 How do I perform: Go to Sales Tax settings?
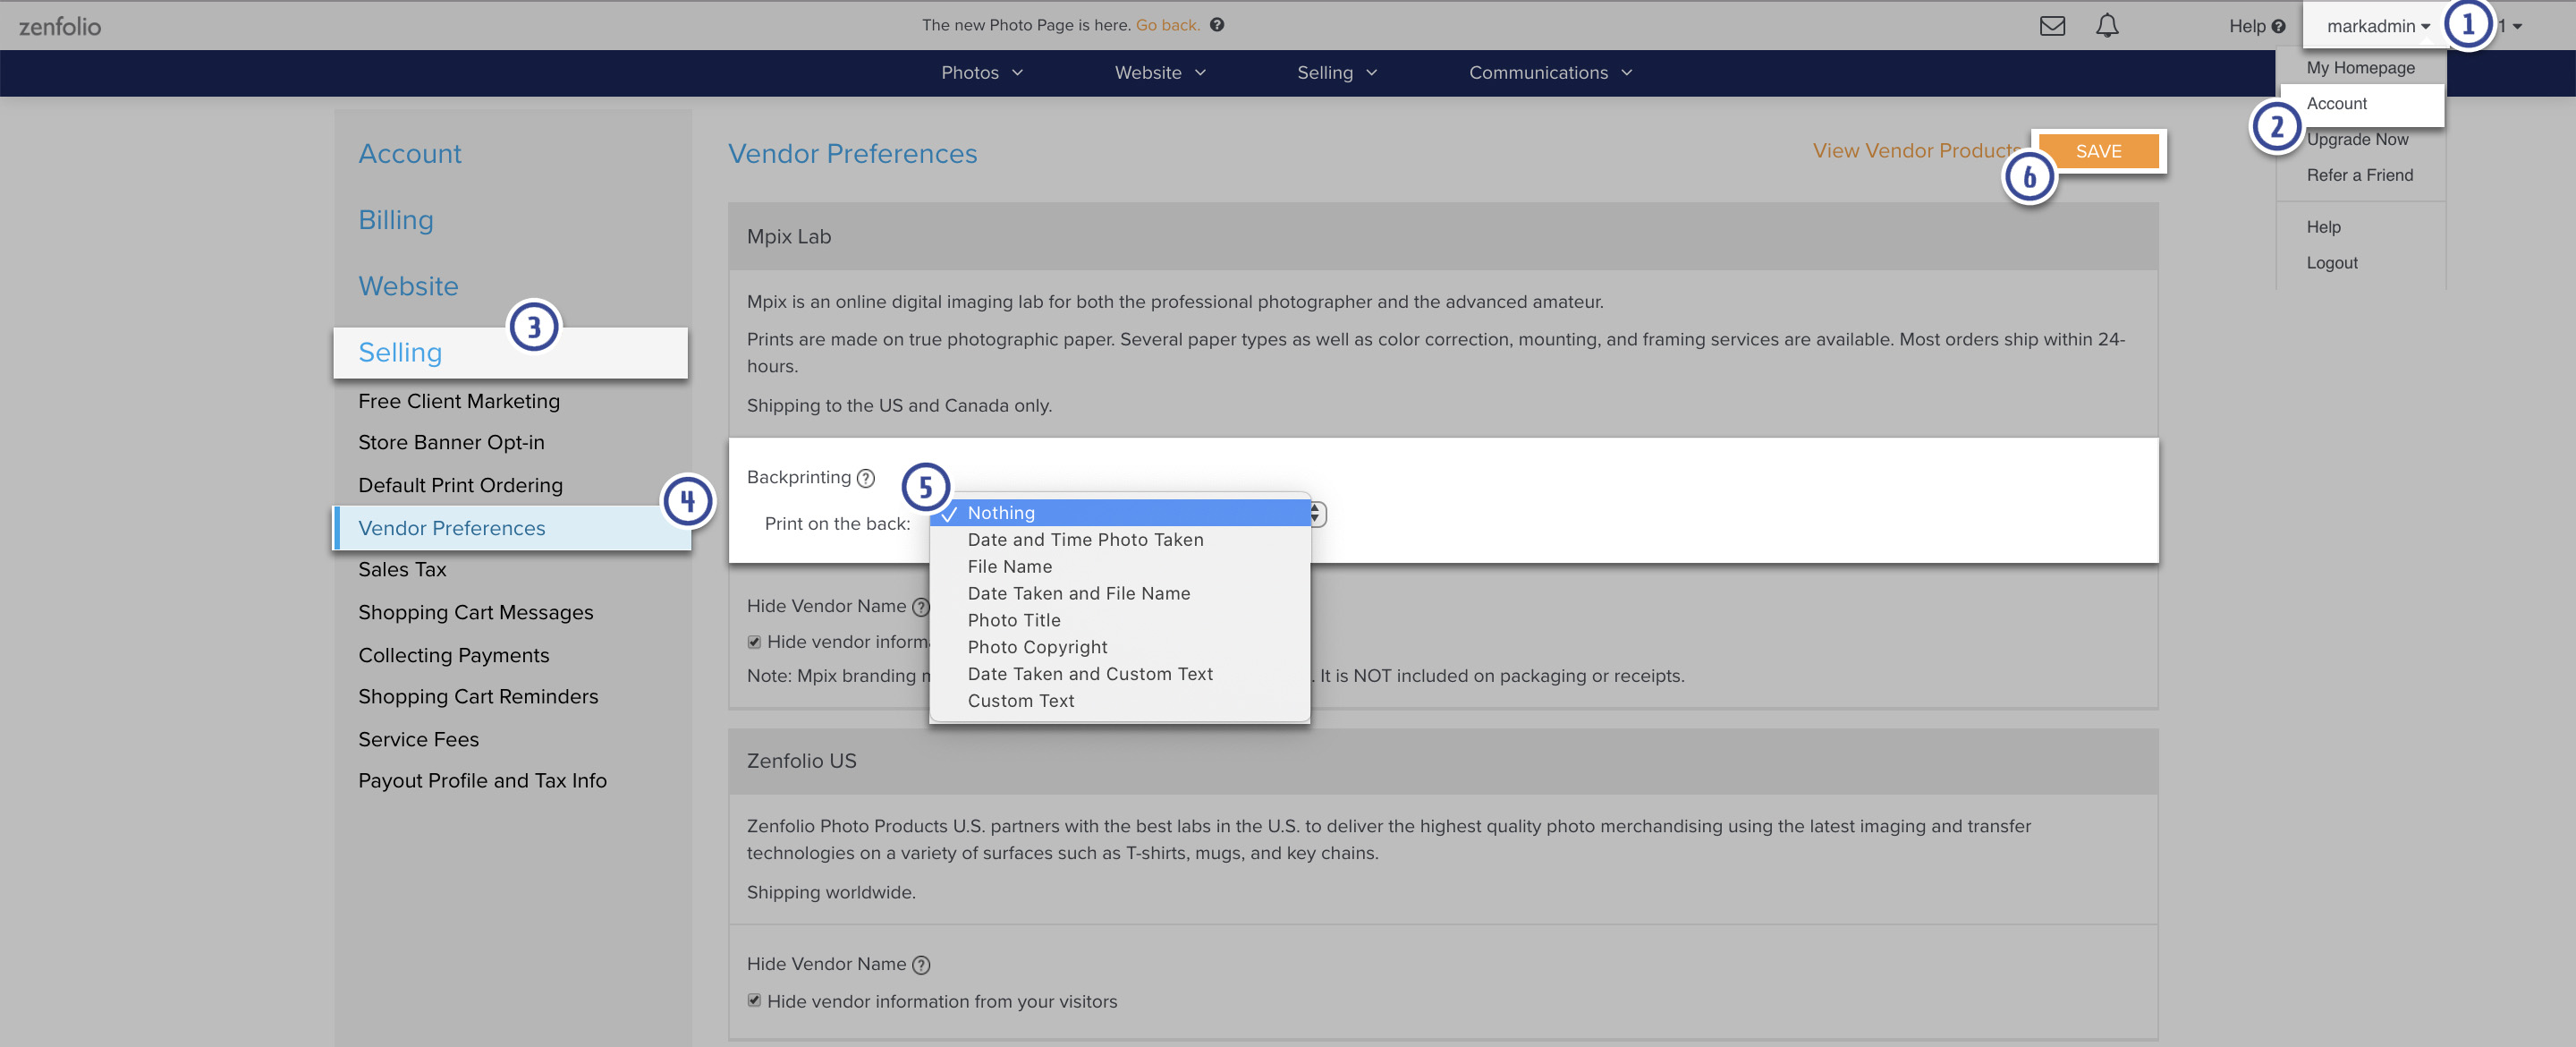[x=402, y=569]
